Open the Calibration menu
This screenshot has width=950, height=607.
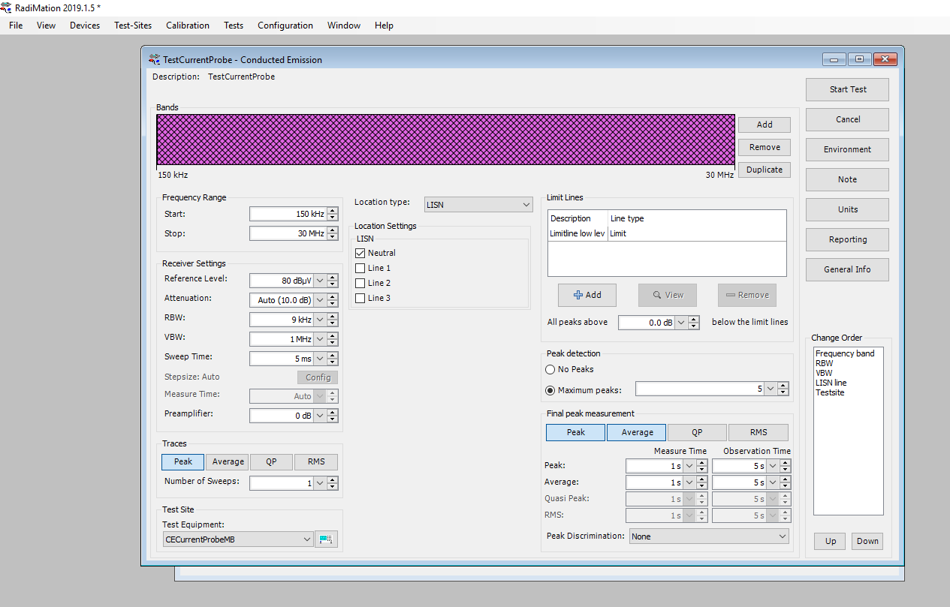(188, 26)
